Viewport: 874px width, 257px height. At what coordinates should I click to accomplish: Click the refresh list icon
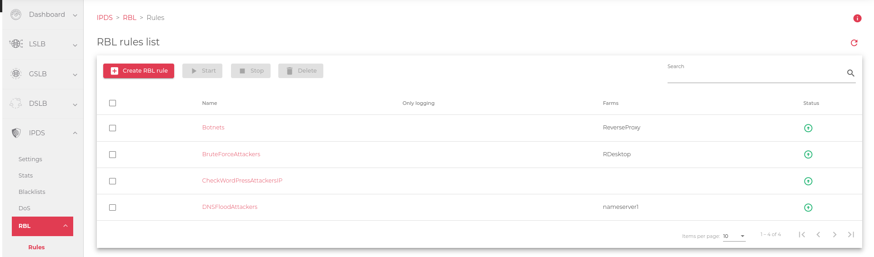(854, 43)
